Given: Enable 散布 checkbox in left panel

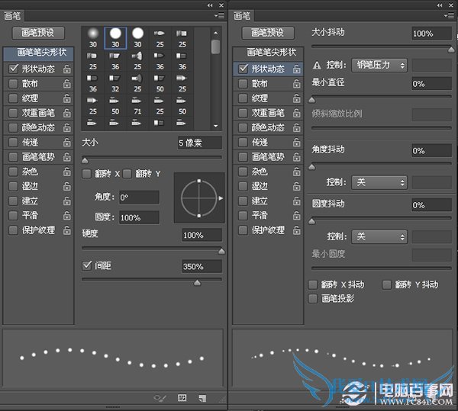Looking at the screenshot, I should pyautogui.click(x=13, y=84).
